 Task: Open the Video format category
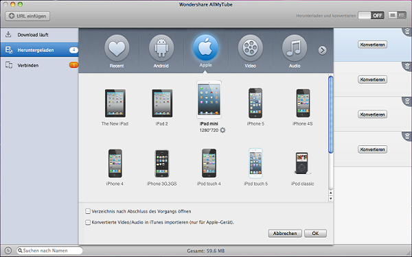coord(250,51)
